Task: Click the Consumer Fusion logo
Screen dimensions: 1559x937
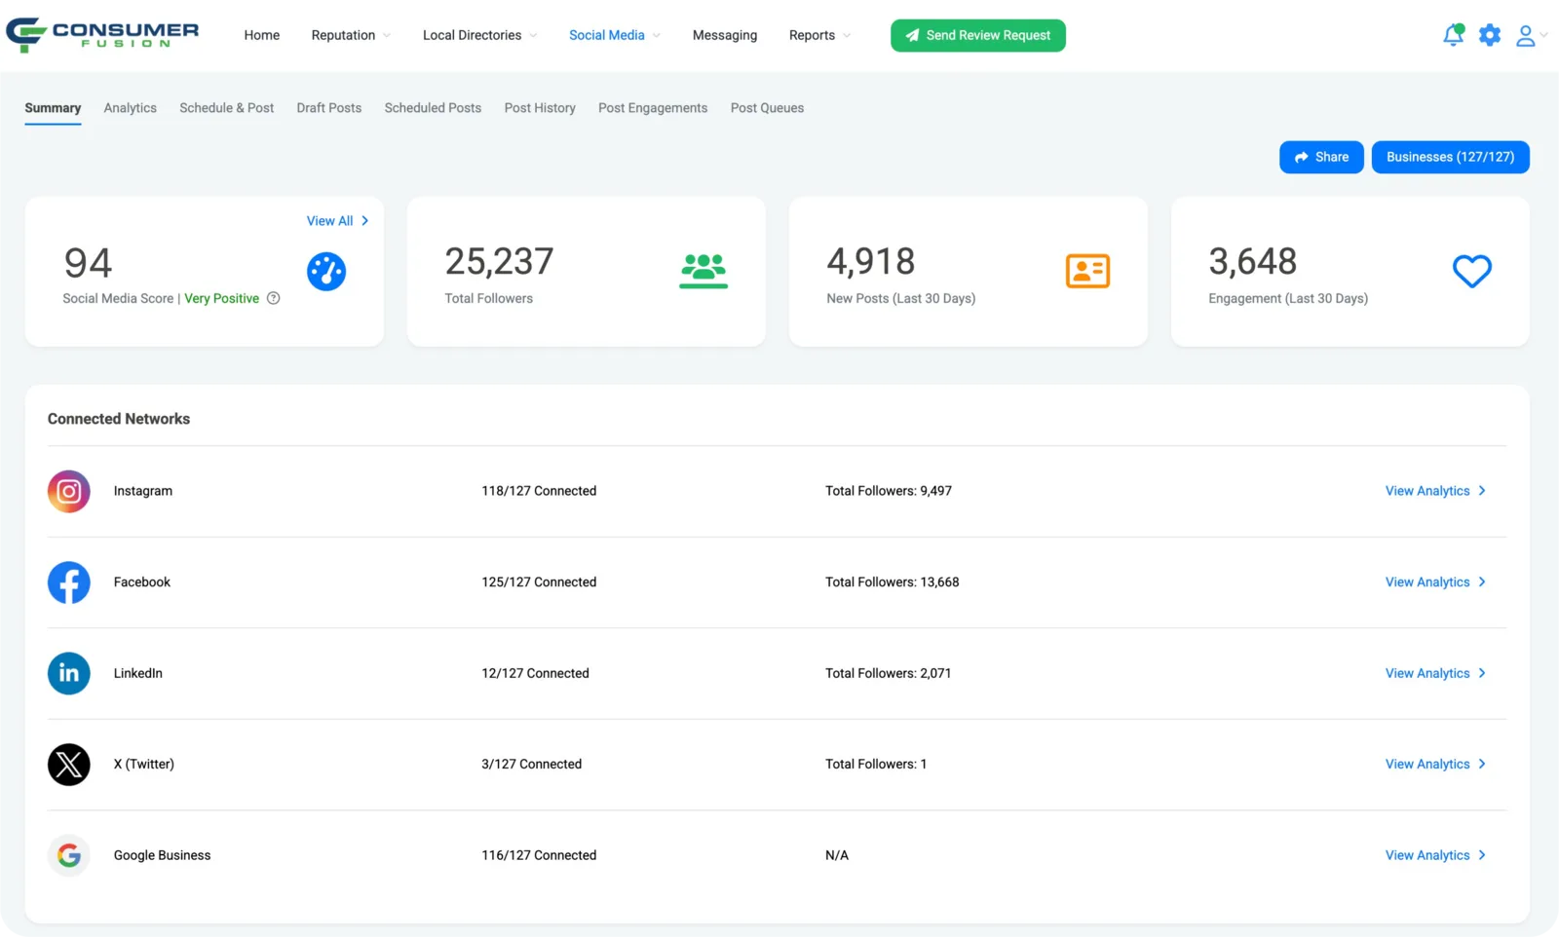Action: click(102, 35)
